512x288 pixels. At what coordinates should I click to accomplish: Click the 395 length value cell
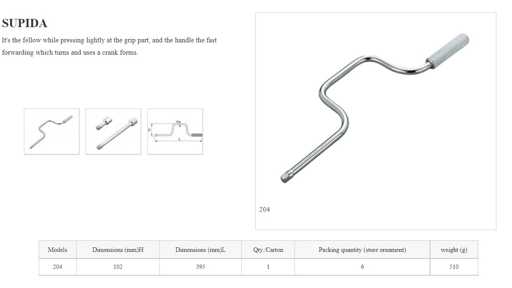pyautogui.click(x=200, y=267)
